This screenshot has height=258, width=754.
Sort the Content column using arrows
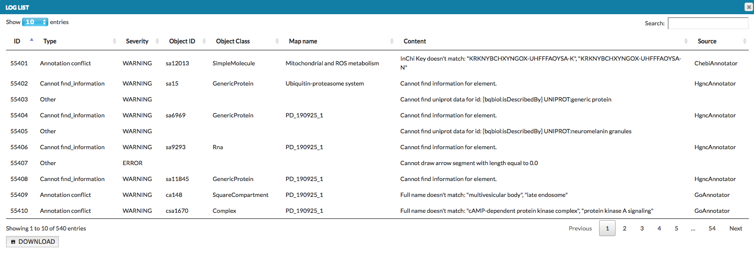tap(686, 41)
